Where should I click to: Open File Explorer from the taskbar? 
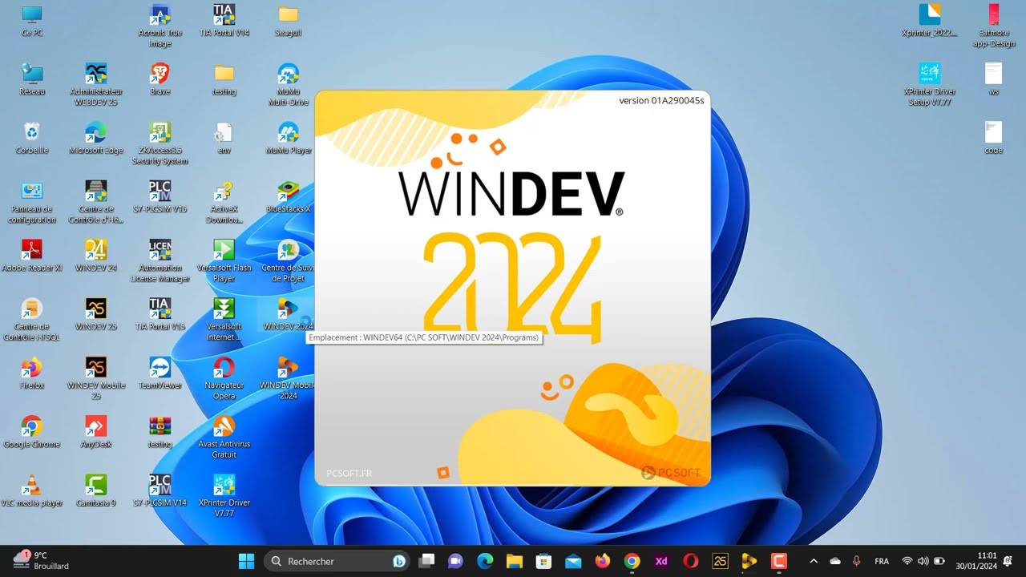point(514,561)
